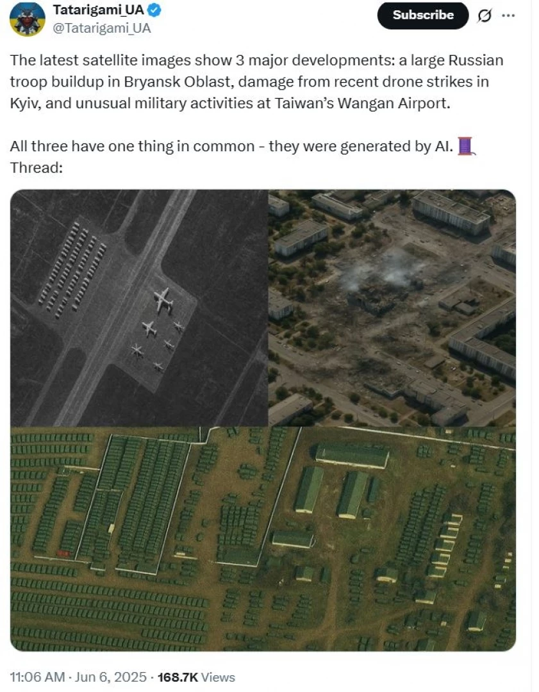Click the smoke plume over ruined building
The width and height of the screenshot is (539, 692).
[382, 270]
